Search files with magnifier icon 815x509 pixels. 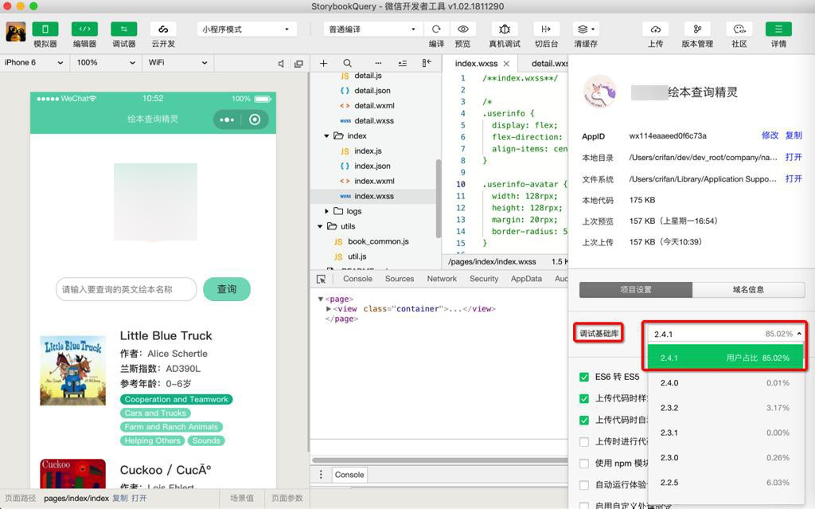[x=347, y=63]
